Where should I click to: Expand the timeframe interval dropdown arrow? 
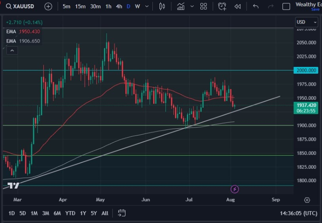(x=146, y=6)
